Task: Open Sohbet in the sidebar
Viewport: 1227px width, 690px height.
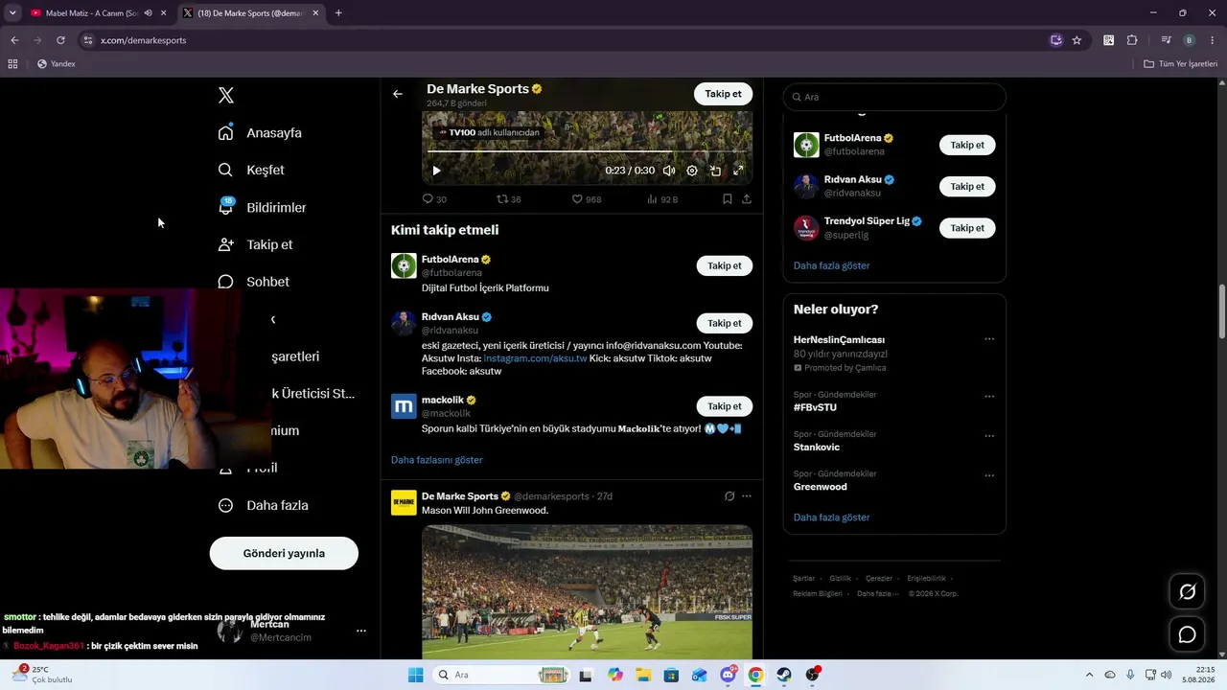Action: pos(253,282)
